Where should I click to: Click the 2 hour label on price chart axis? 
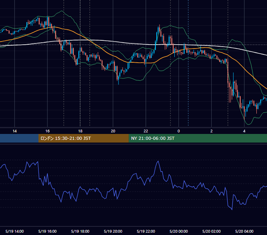tap(212, 131)
